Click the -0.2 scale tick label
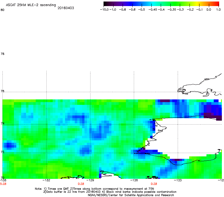 (190, 10)
